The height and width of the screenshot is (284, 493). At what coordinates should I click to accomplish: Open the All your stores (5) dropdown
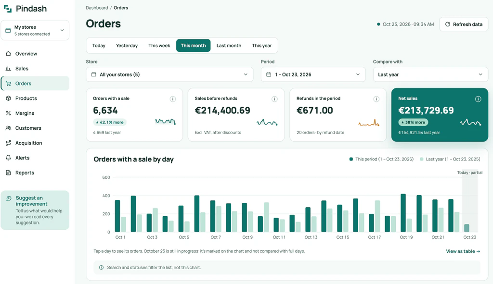coord(169,74)
